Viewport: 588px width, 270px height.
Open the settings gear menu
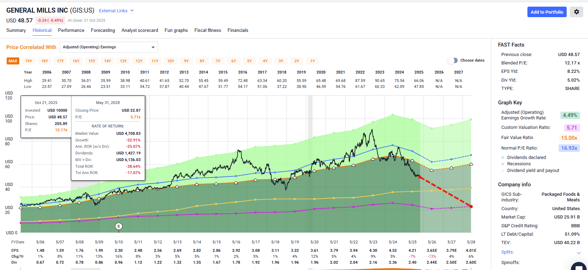[576, 12]
